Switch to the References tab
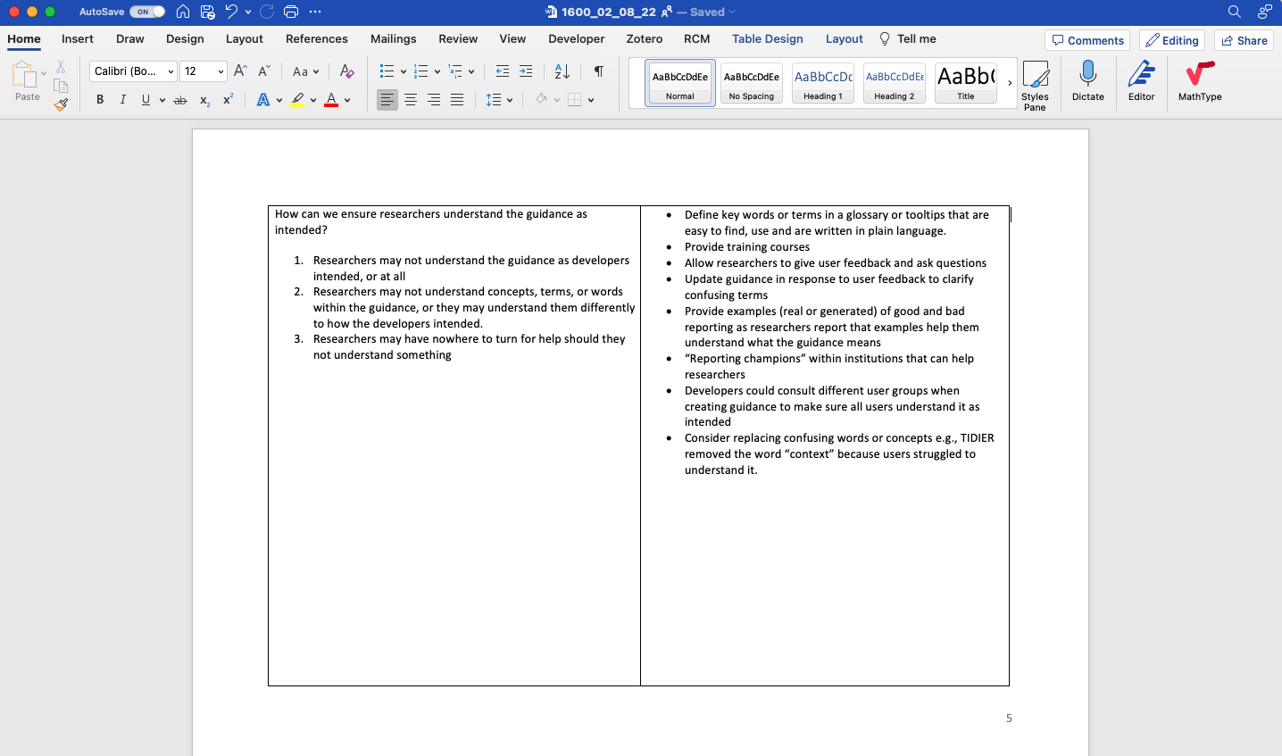Image resolution: width=1282 pixels, height=756 pixels. pyautogui.click(x=316, y=39)
